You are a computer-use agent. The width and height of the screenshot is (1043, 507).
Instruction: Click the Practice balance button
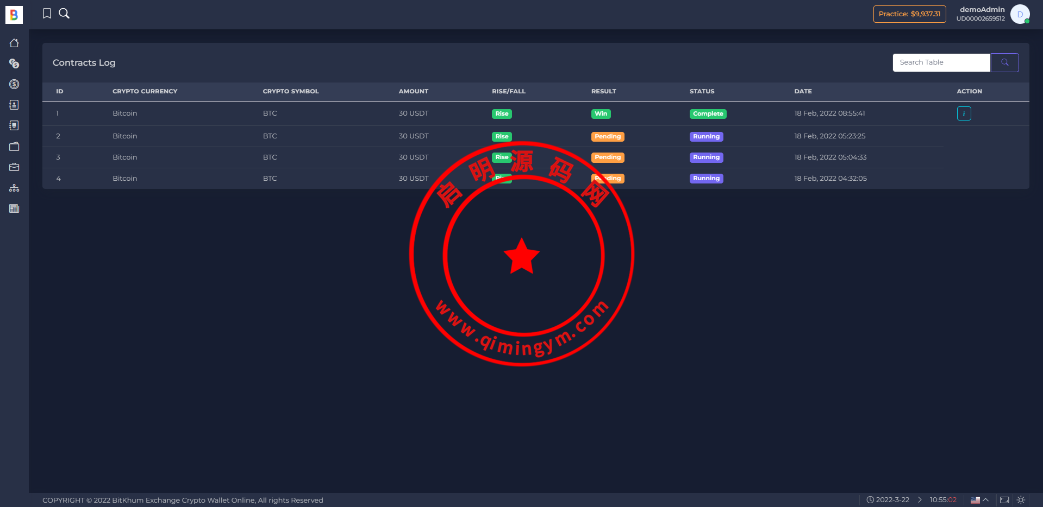click(x=909, y=14)
